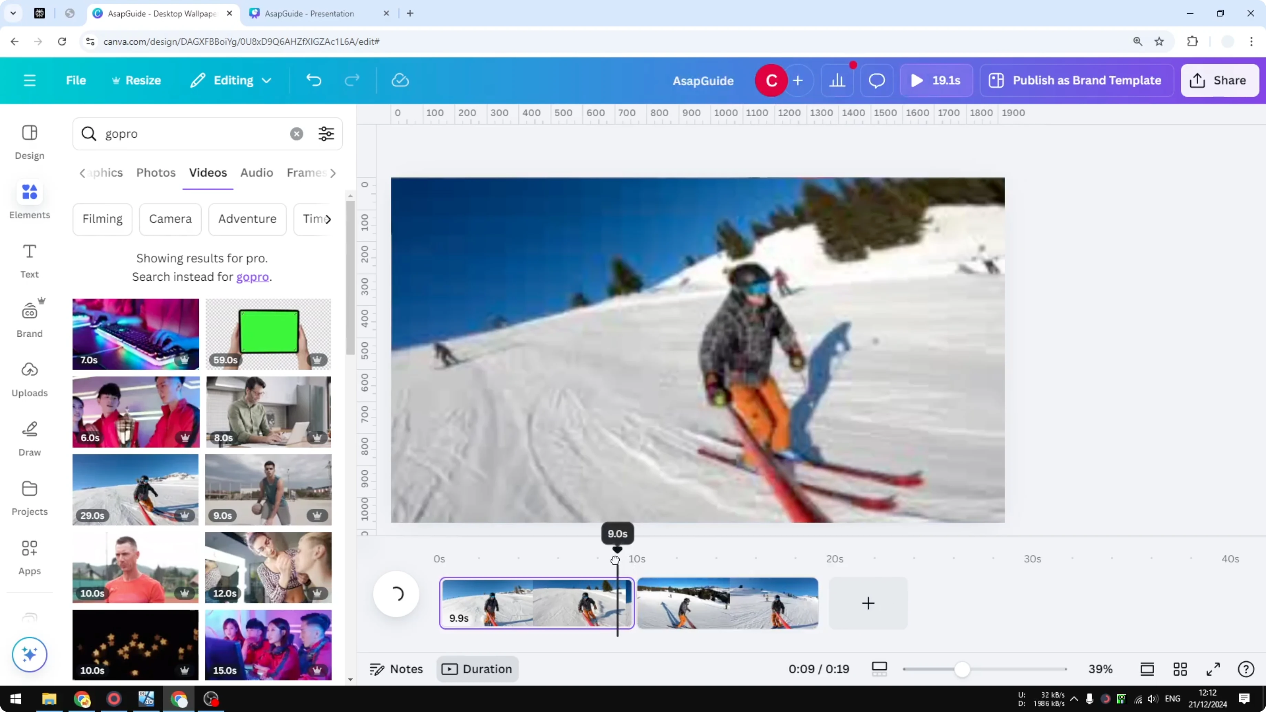
Task: Switch to the Photos tab
Action: click(155, 172)
